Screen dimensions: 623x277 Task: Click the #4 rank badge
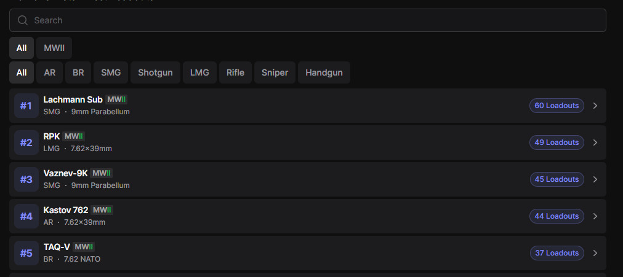point(26,216)
